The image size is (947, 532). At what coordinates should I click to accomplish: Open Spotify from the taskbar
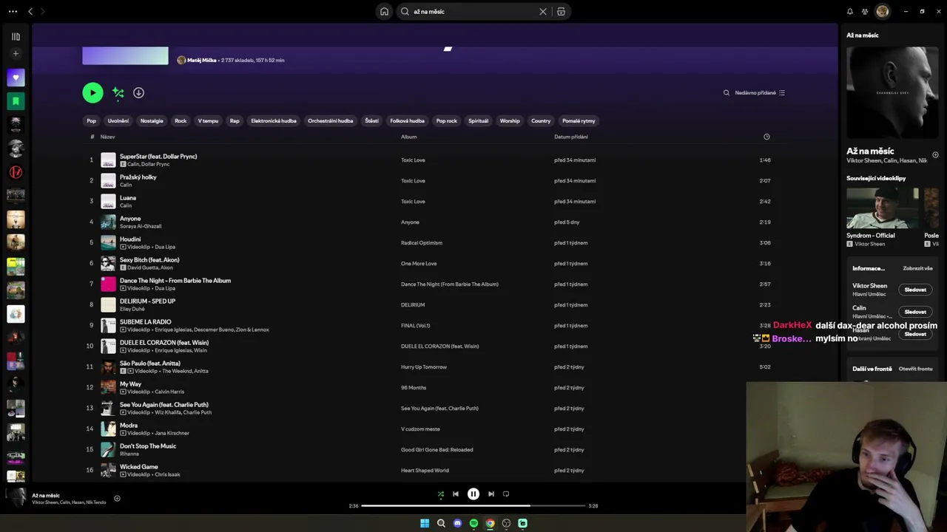(473, 523)
